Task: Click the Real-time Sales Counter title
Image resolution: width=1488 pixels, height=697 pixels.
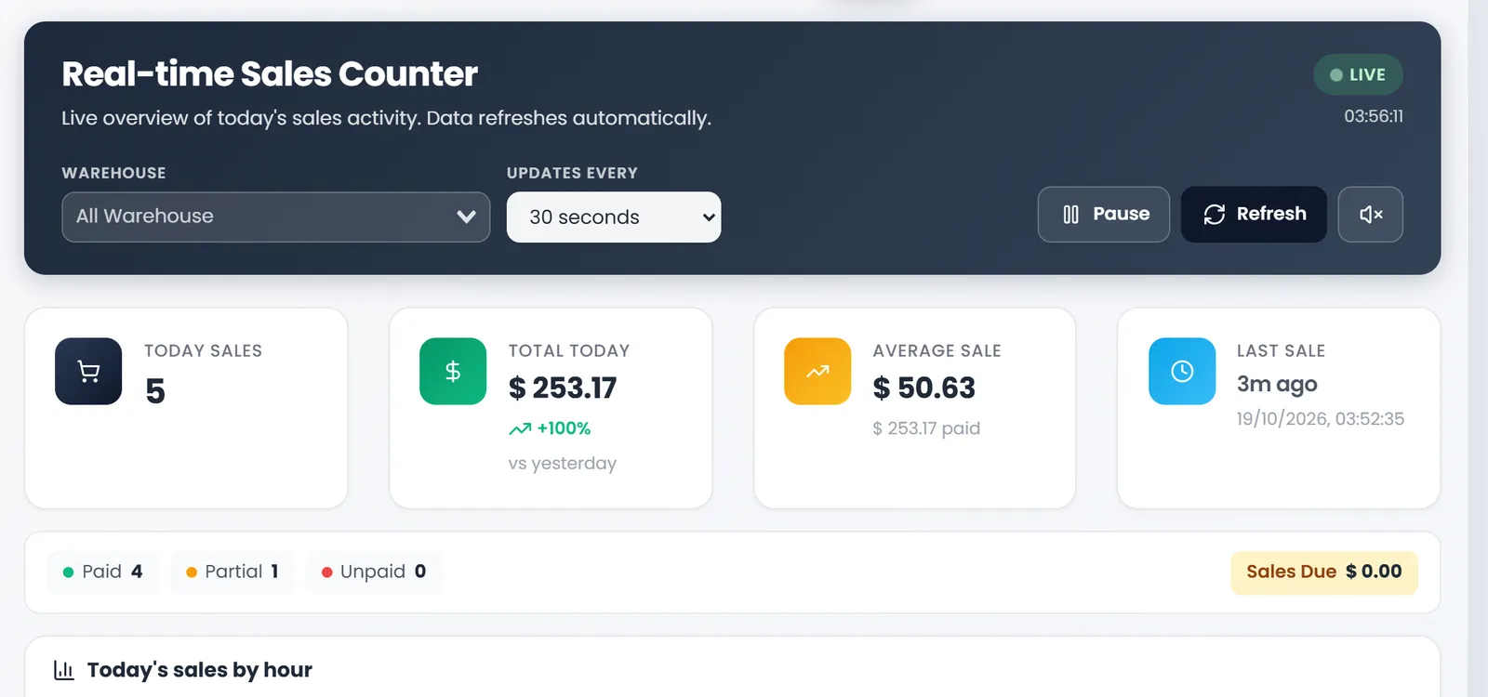Action: tap(270, 73)
